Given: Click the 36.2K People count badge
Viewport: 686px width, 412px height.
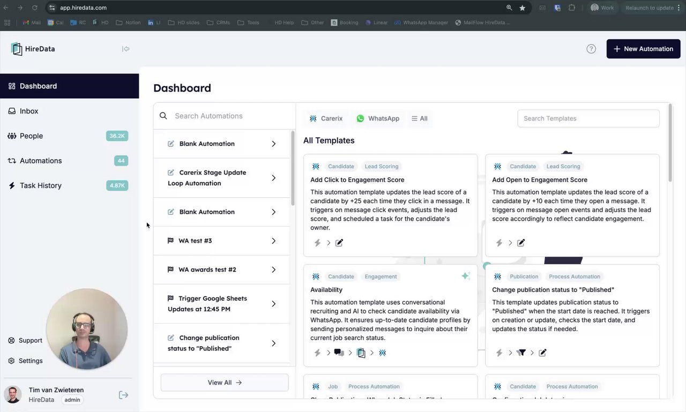Looking at the screenshot, I should coord(117,136).
